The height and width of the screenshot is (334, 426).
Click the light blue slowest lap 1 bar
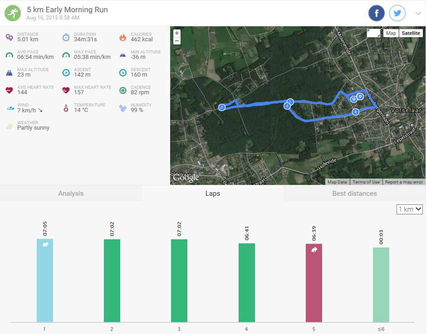coord(45,280)
